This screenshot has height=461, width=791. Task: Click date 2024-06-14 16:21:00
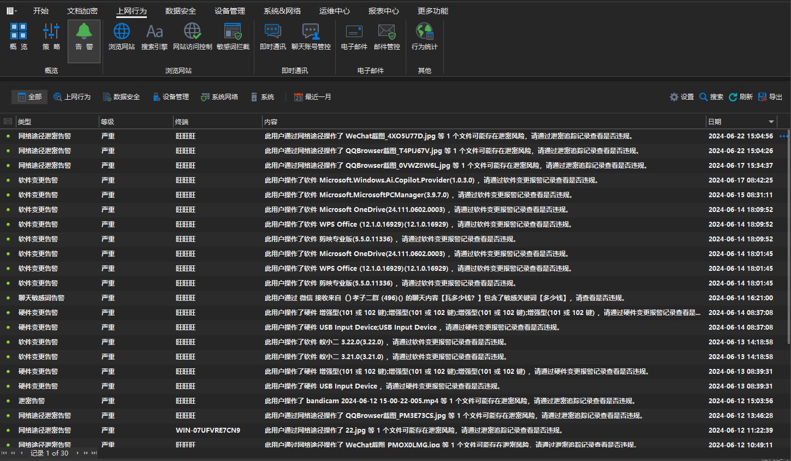[741, 298]
